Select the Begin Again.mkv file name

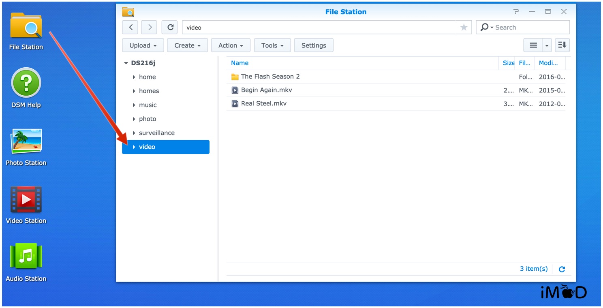tap(266, 90)
